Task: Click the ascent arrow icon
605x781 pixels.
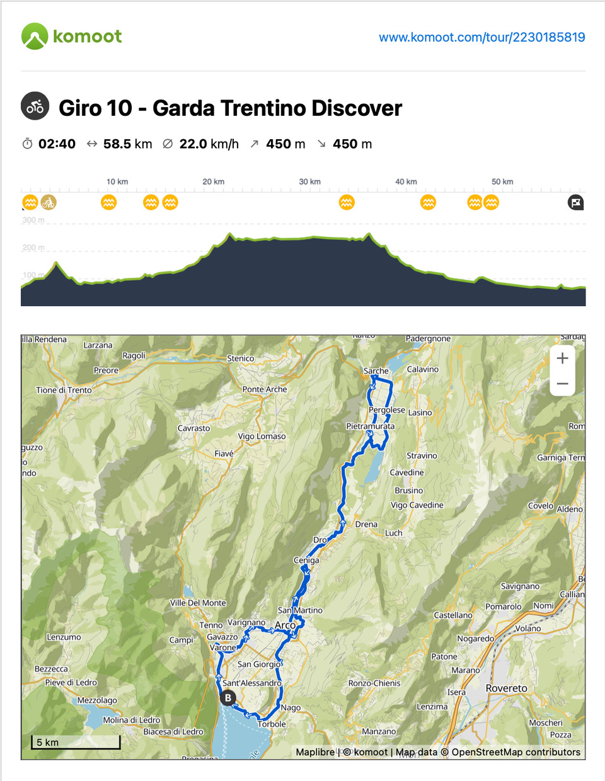Action: pos(255,144)
